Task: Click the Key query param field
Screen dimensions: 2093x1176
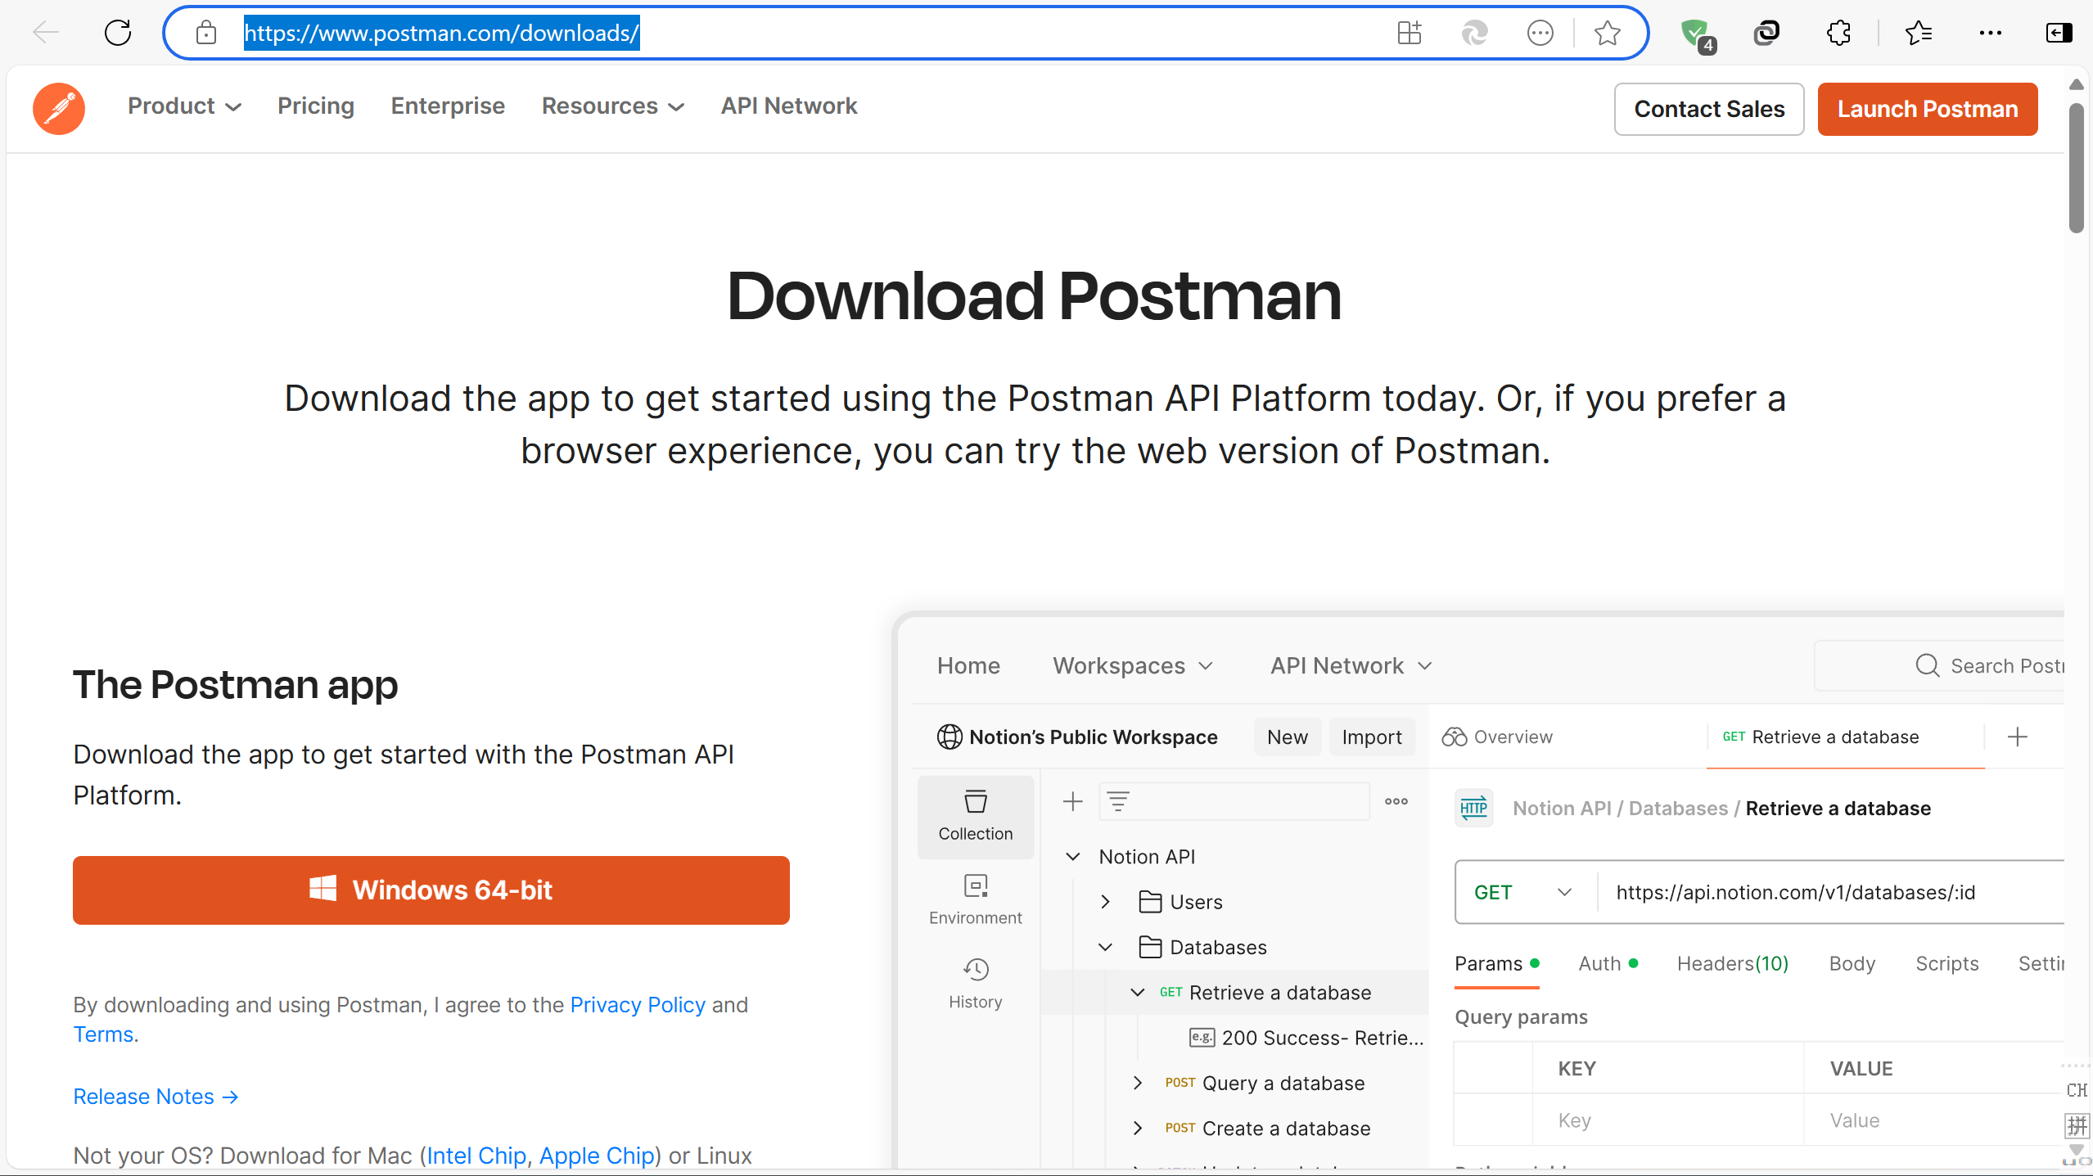Action: pos(1667,1120)
